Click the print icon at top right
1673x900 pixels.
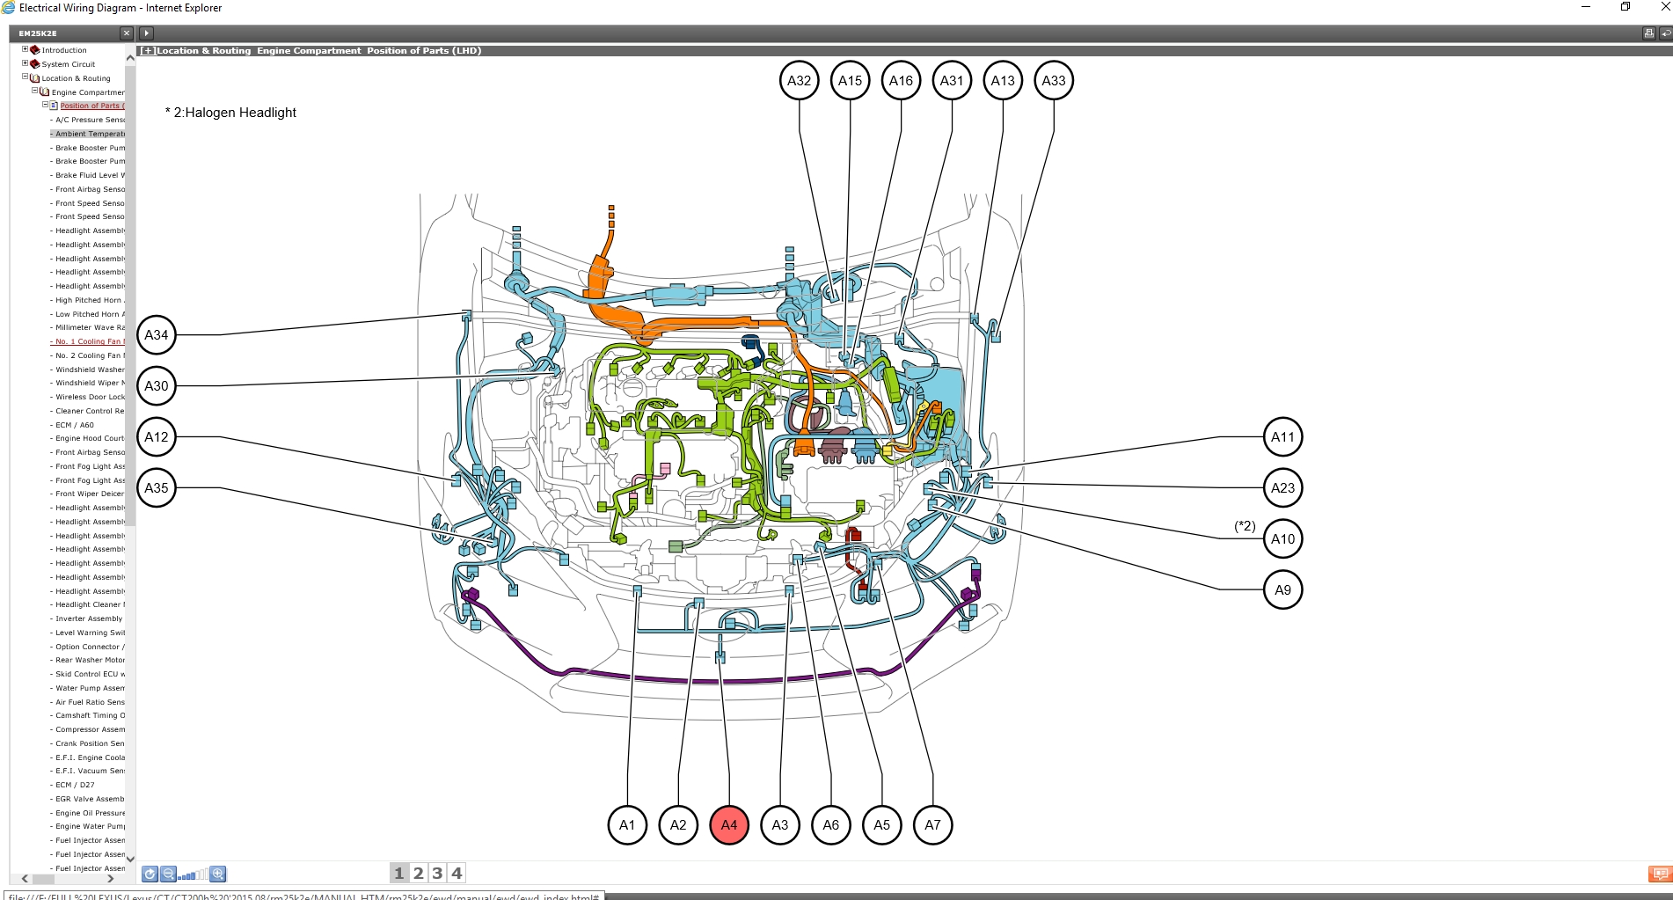[x=1648, y=33]
